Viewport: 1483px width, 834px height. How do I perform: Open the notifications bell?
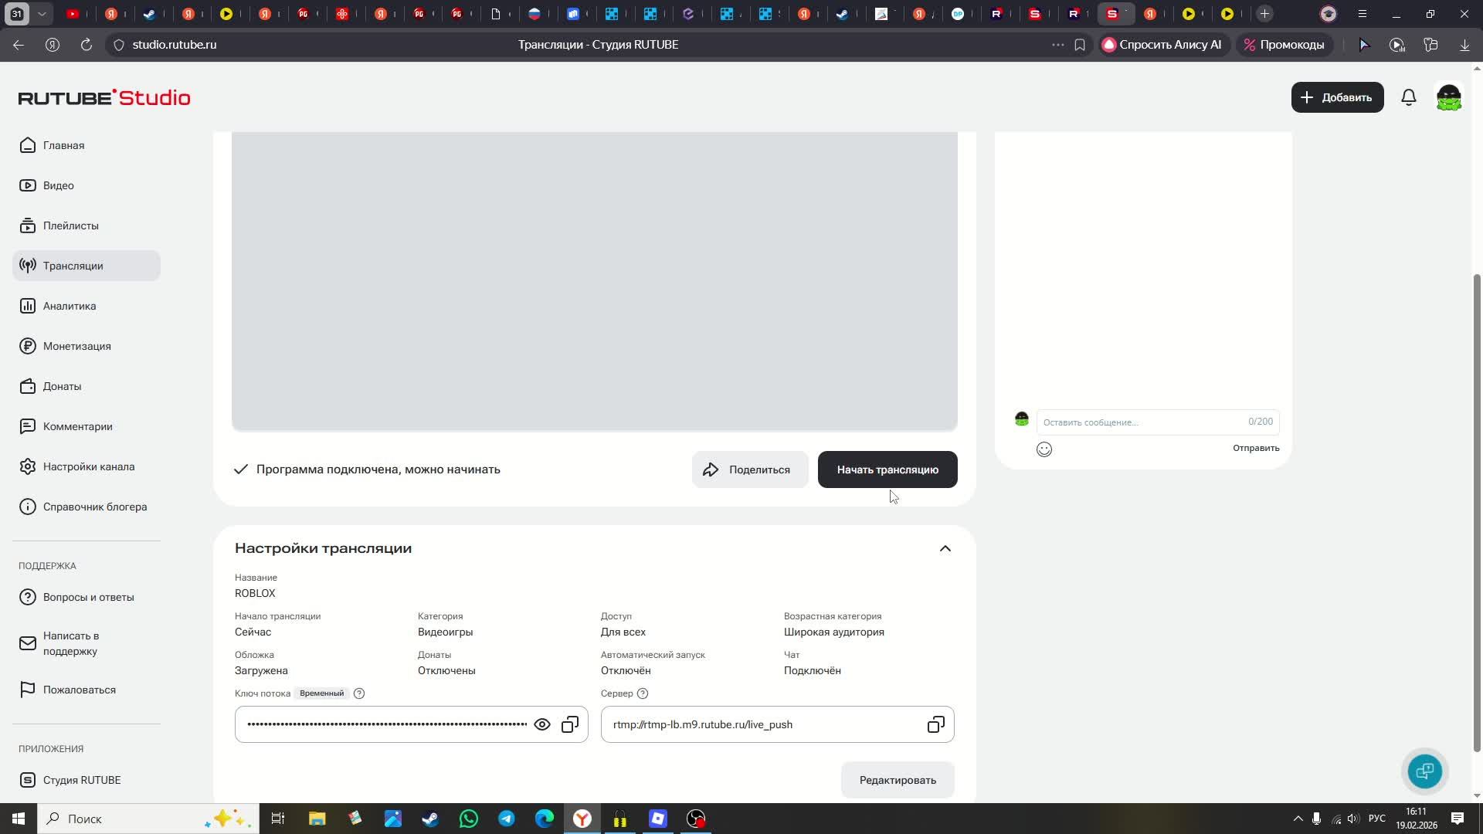pyautogui.click(x=1408, y=97)
